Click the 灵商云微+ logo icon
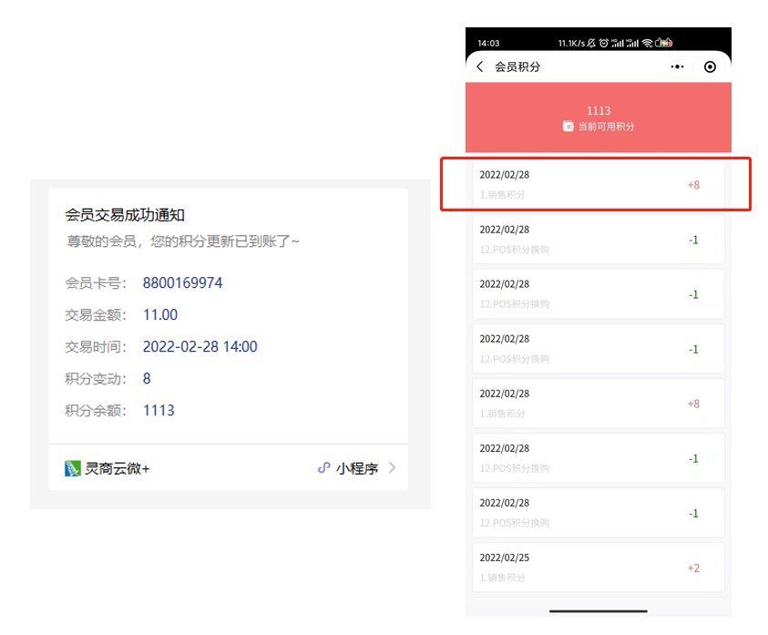768x635 pixels. (73, 468)
